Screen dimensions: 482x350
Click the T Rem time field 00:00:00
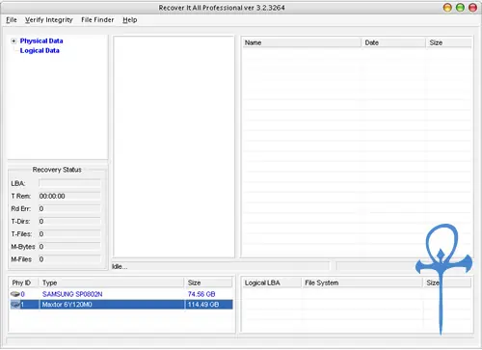(x=69, y=196)
